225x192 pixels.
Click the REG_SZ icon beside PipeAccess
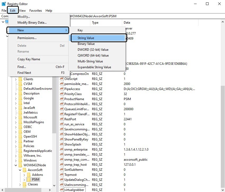pyautogui.click(x=62, y=89)
